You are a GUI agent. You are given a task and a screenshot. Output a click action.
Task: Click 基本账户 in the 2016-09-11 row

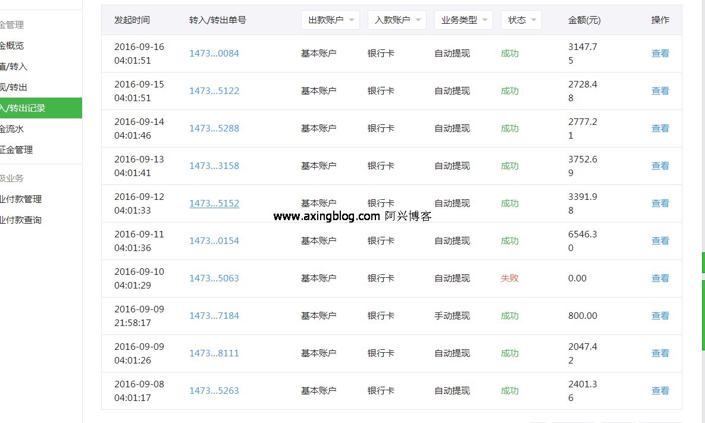pos(319,241)
